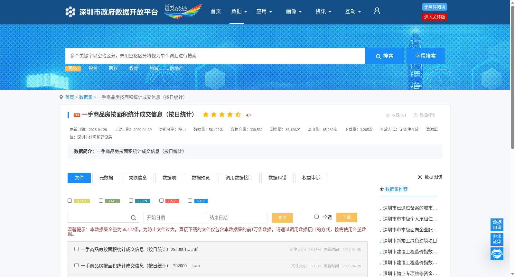The width and height of the screenshot is (515, 277).
Task: Focus the file name filter input
Action: [103, 218]
